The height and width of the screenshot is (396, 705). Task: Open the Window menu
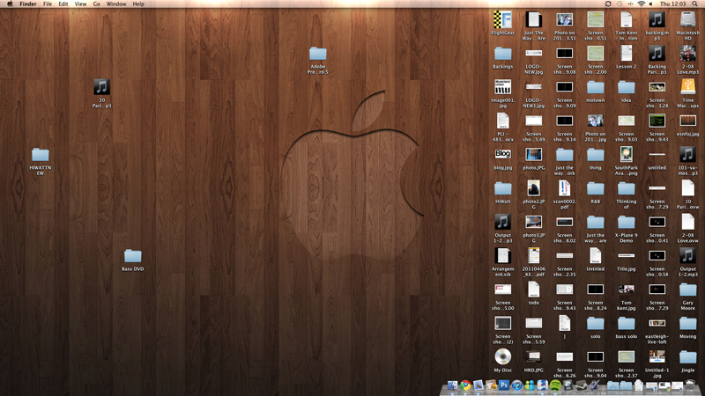click(116, 4)
